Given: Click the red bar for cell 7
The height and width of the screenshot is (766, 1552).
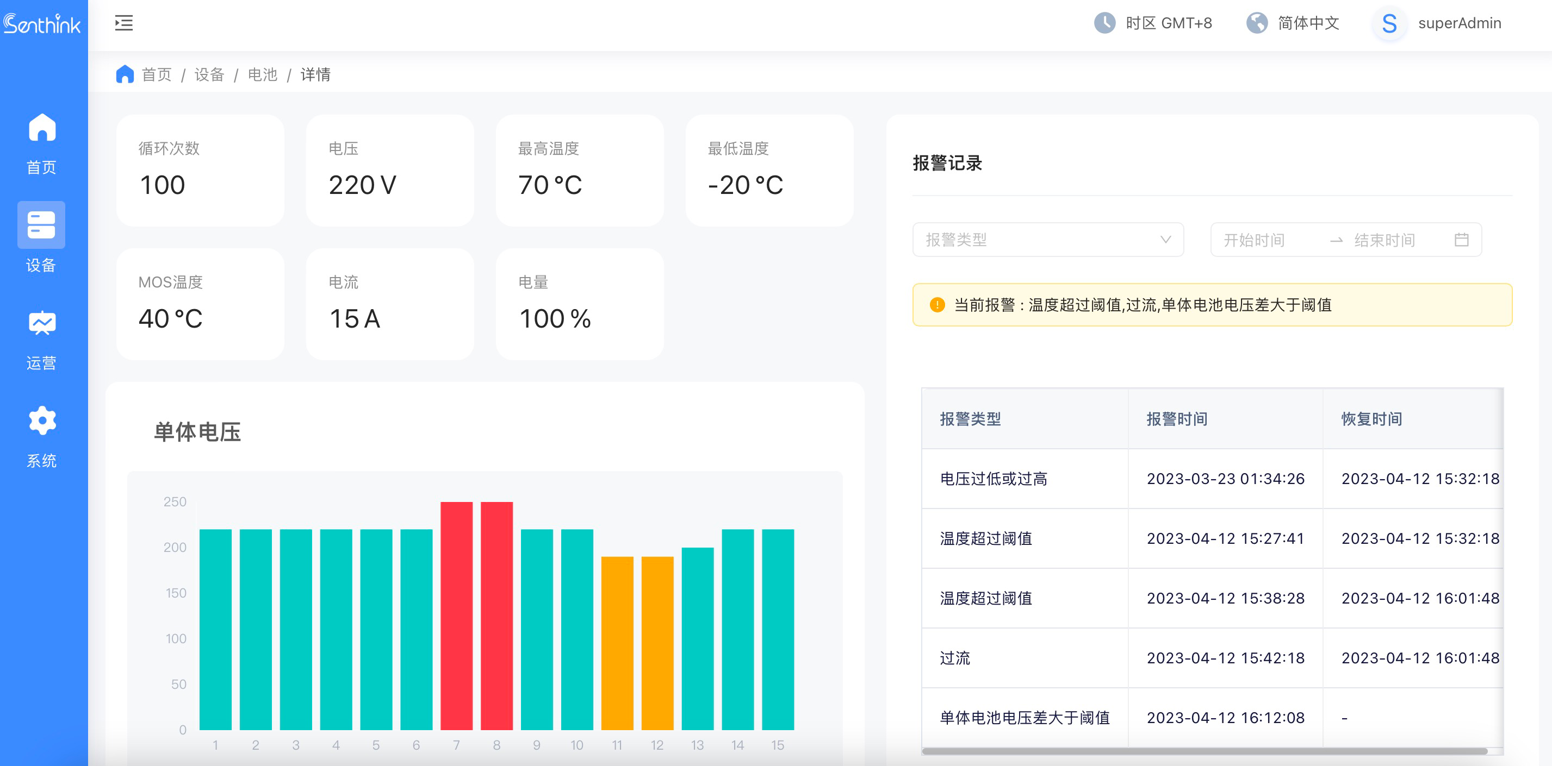Looking at the screenshot, I should click(x=456, y=615).
